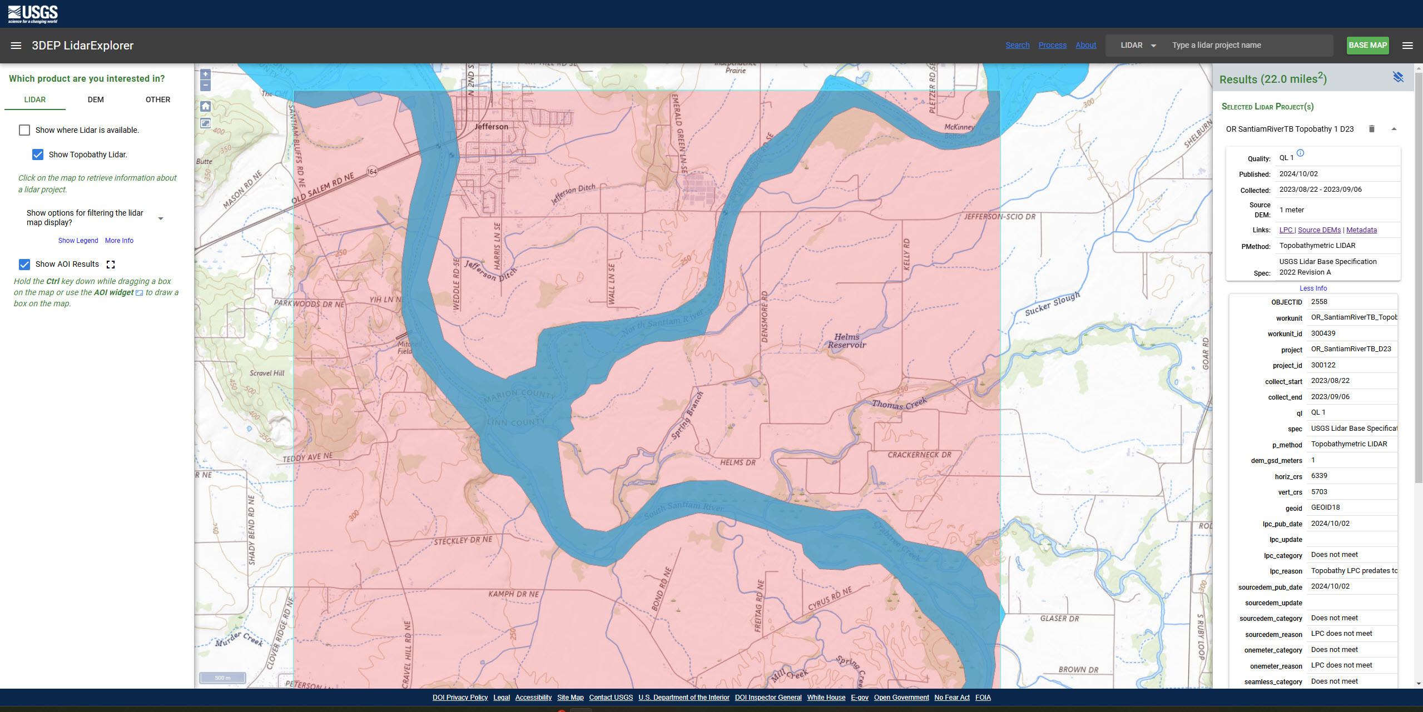Viewport: 1423px width, 712px height.
Task: Click the map home extent button
Action: click(205, 106)
